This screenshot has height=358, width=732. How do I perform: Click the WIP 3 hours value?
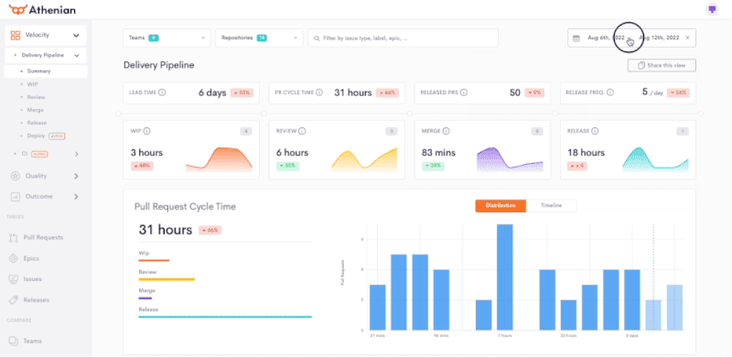pyautogui.click(x=146, y=153)
